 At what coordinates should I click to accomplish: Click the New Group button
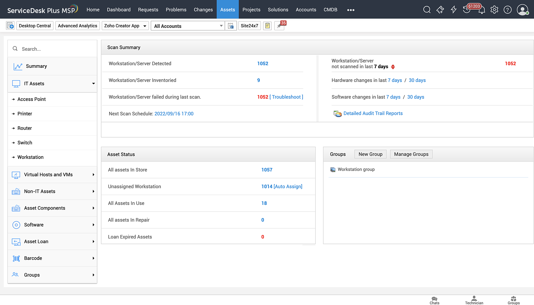click(x=370, y=154)
